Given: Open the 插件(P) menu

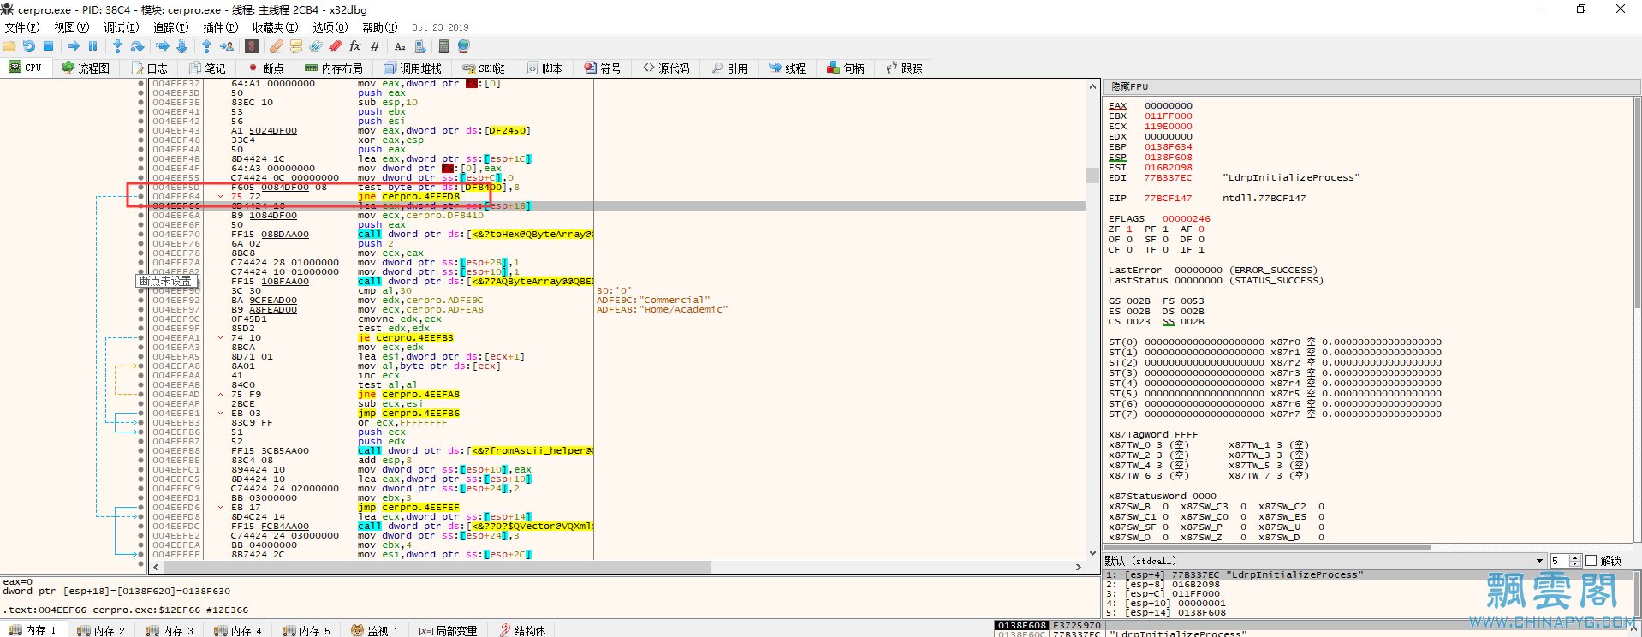Looking at the screenshot, I should 221,27.
